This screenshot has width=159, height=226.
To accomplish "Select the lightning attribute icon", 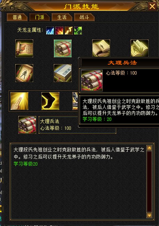I will click(x=69, y=30).
